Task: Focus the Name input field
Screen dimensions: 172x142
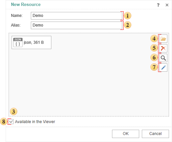Action: [77, 16]
